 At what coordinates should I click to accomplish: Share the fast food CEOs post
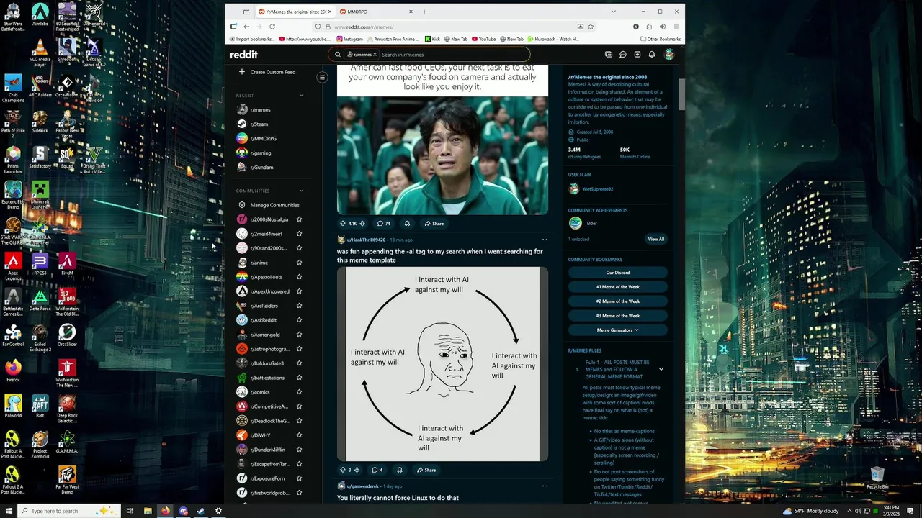434,224
